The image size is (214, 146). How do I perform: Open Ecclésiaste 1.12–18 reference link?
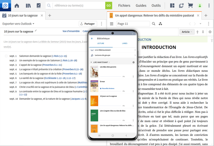tap(55, 78)
